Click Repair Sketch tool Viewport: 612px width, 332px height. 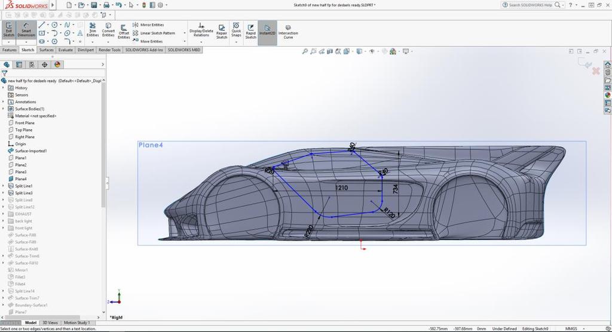point(222,32)
